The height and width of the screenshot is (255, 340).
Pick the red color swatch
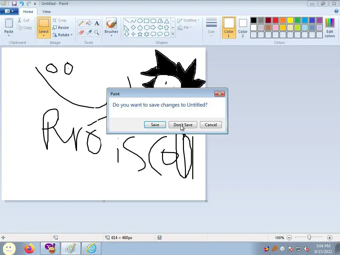coord(276,20)
